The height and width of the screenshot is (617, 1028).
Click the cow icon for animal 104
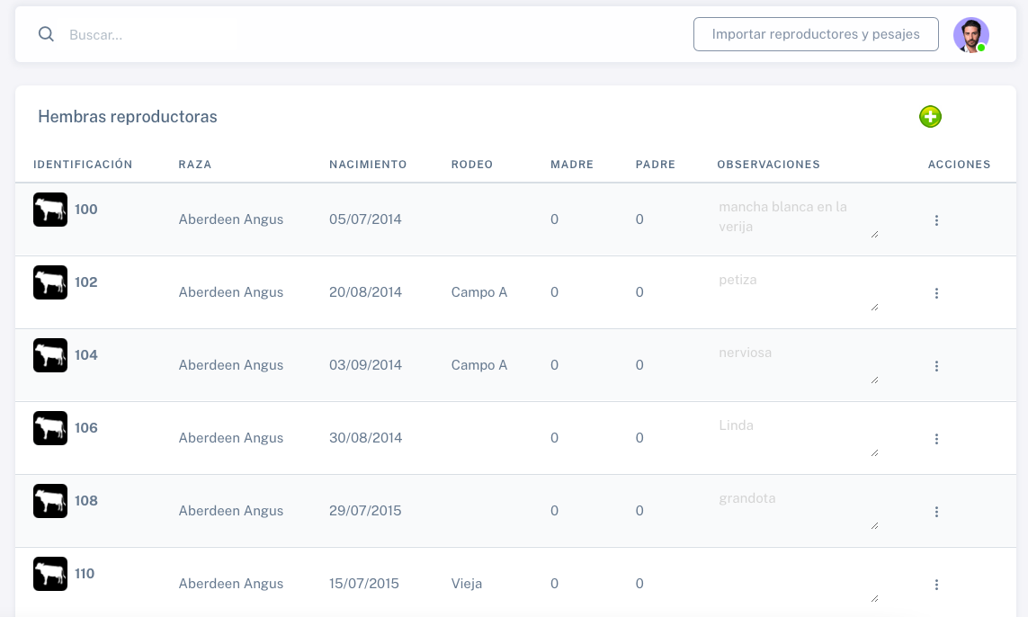(50, 355)
